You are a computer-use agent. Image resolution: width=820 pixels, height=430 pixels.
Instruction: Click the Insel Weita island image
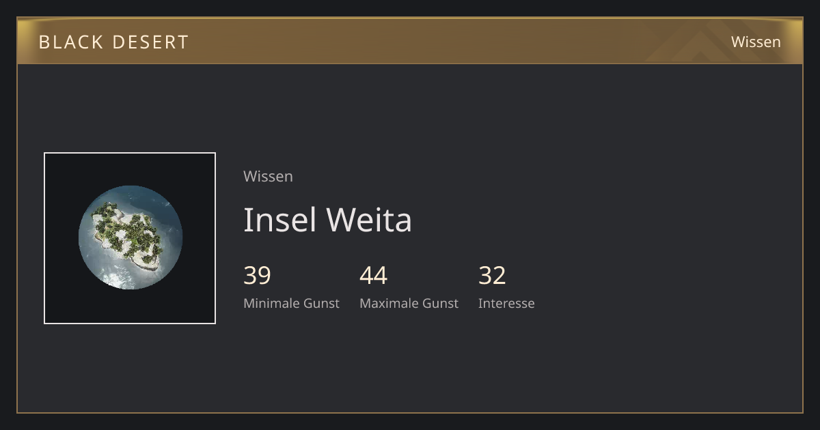click(130, 238)
